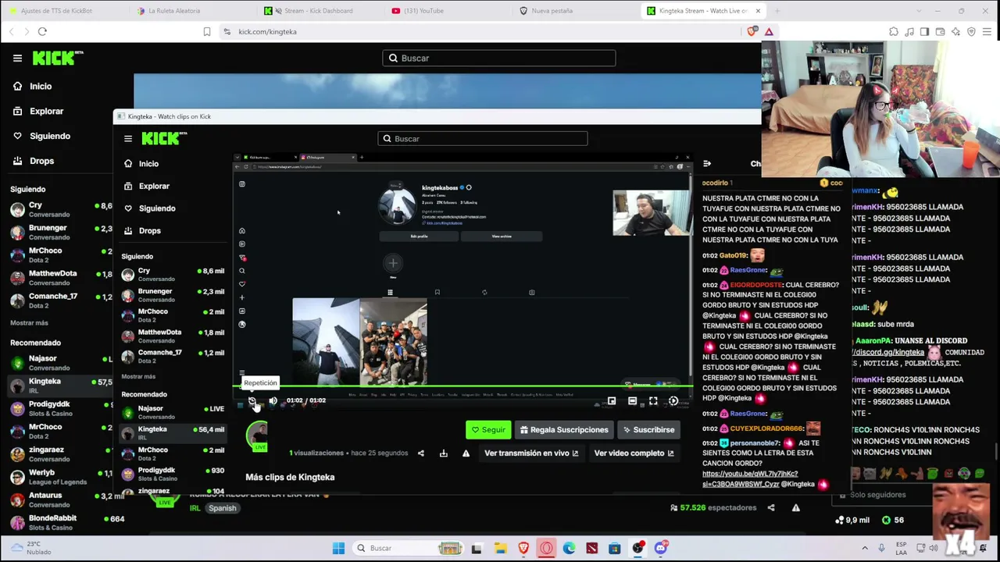Mute the clip with the volume icon
1000x562 pixels.
coord(273,401)
